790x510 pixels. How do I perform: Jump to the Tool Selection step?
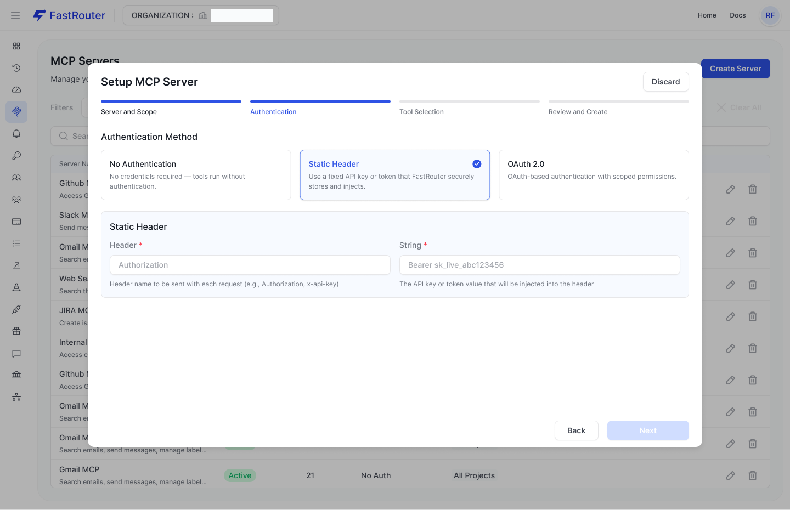pos(421,112)
